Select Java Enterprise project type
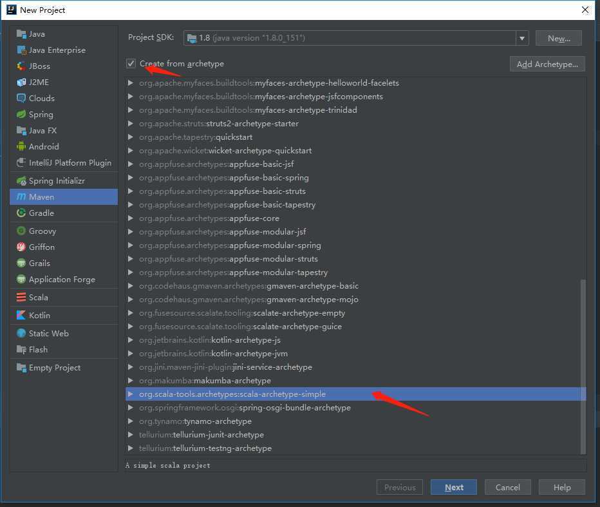The width and height of the screenshot is (600, 507). coord(64,50)
